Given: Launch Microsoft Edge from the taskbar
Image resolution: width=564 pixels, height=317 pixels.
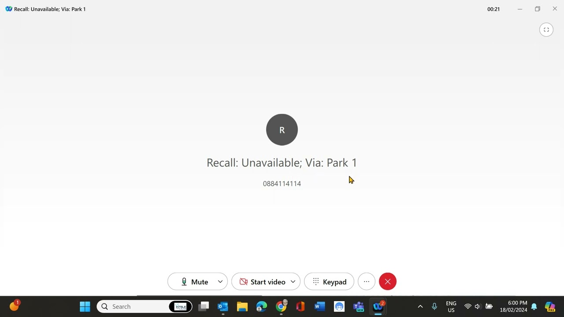Looking at the screenshot, I should [262, 306].
